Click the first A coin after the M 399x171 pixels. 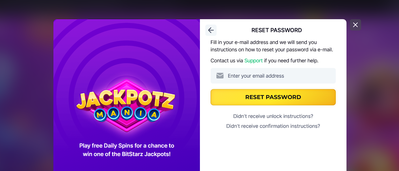pyautogui.click(x=114, y=114)
